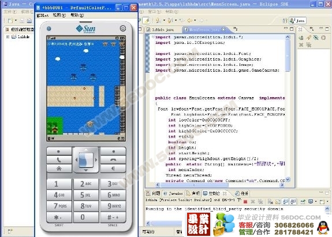Click the Open Perspective icon beside Java
This screenshot has height=237, width=332.
(x=285, y=21)
